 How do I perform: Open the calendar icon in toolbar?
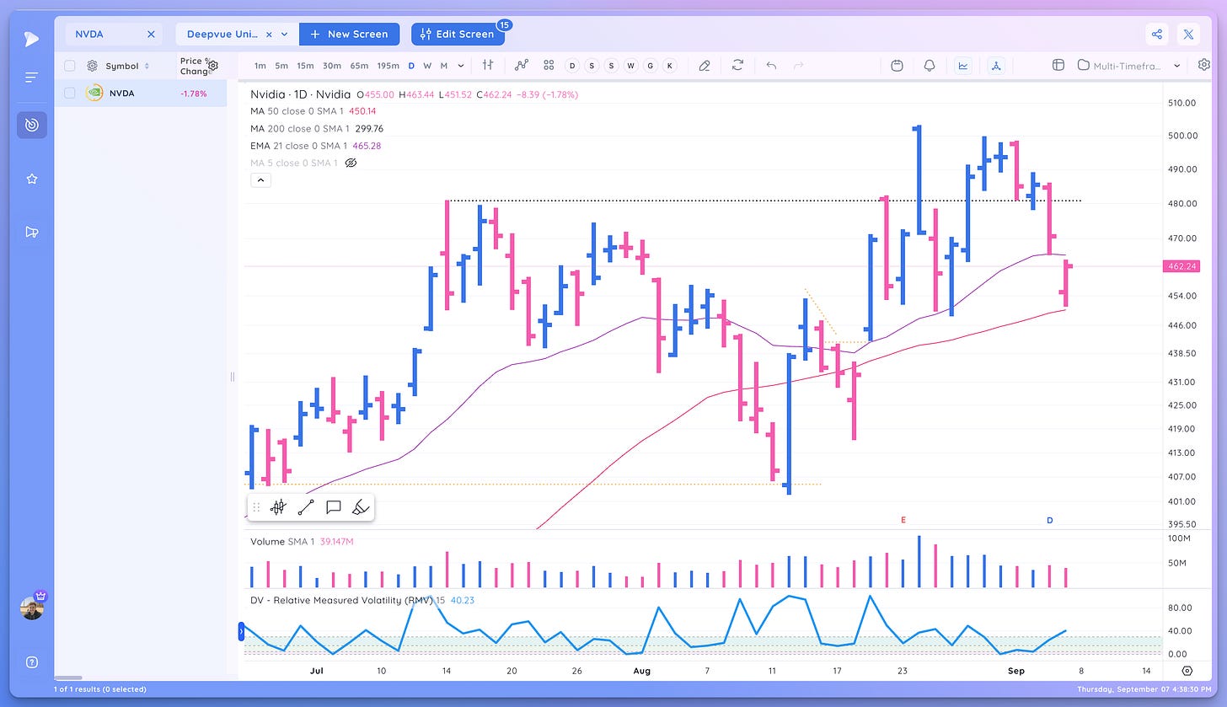897,65
